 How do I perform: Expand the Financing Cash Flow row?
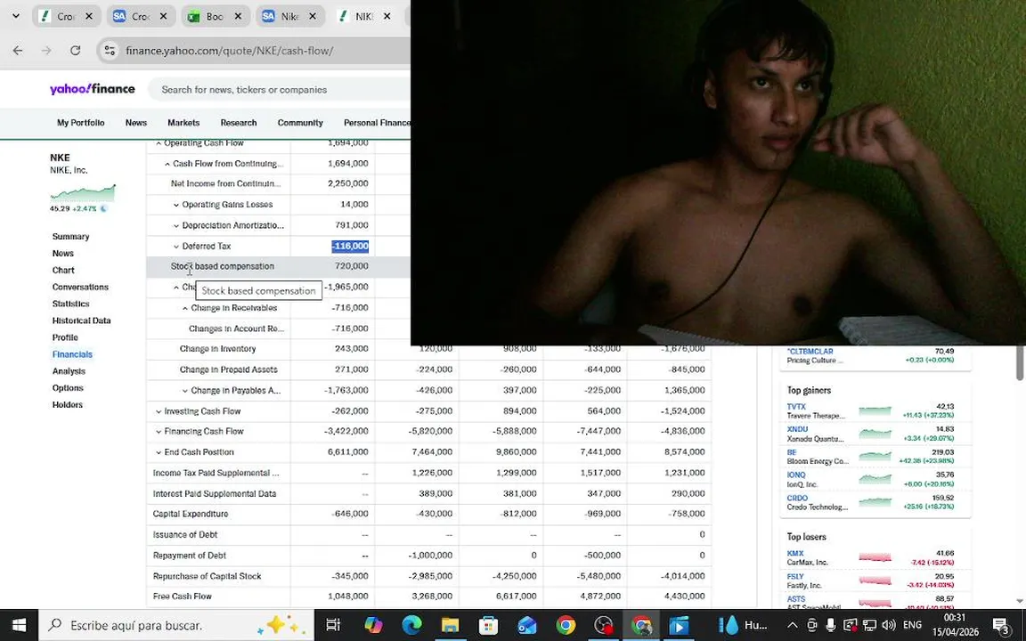click(159, 432)
